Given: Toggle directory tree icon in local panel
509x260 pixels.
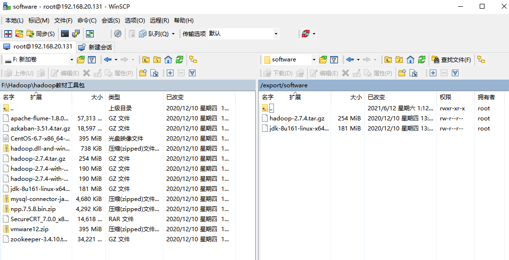Looking at the screenshot, I should pyautogui.click(x=194, y=59).
